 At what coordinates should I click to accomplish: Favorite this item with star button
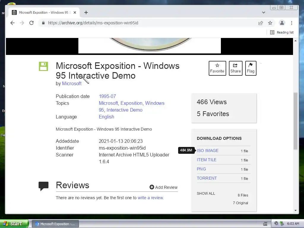coord(217,68)
